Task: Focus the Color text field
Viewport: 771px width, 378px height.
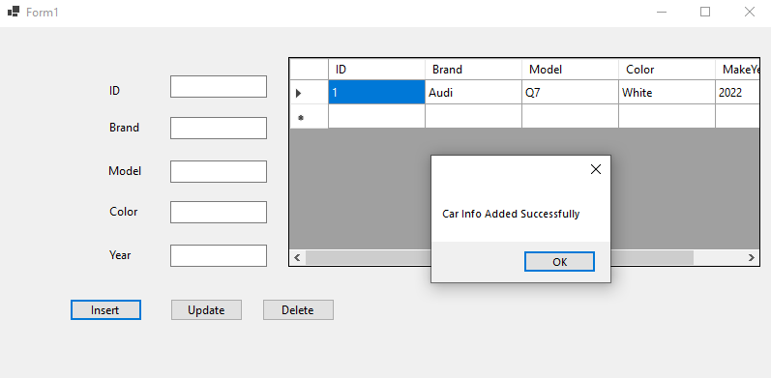Action: point(219,213)
